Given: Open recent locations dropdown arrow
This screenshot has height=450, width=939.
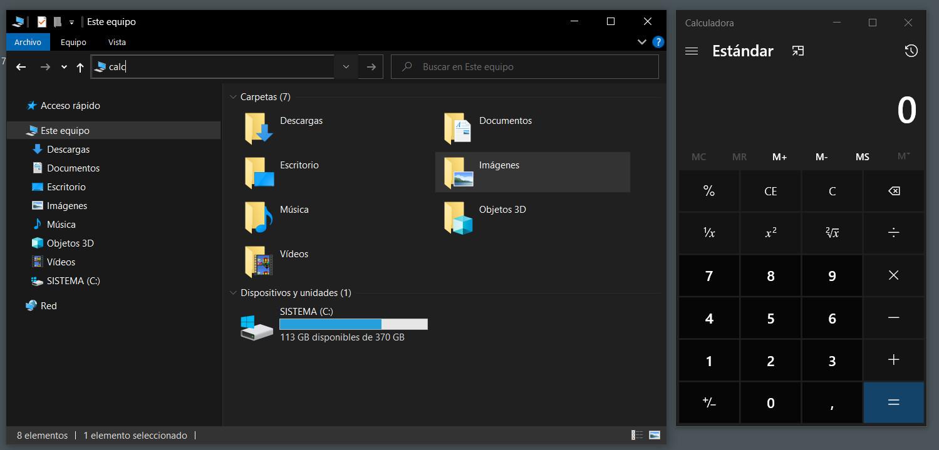Looking at the screenshot, I should coord(64,68).
